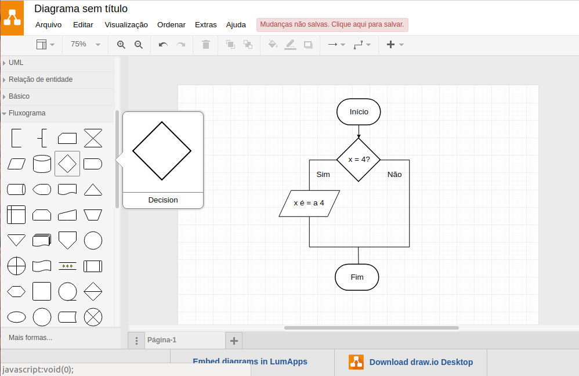Click the sidebar vertical scrollbar

coord(117,159)
